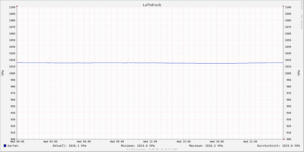The height and width of the screenshot is (152, 304).
Task: Click the Wed 06:00 time axis label
Action: (84, 142)
